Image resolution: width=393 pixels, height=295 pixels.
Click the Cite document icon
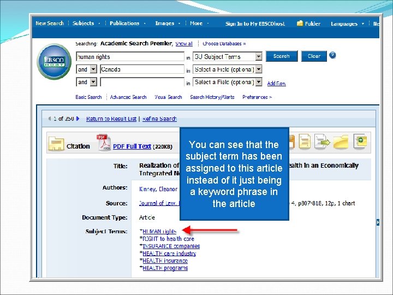tap(305, 141)
